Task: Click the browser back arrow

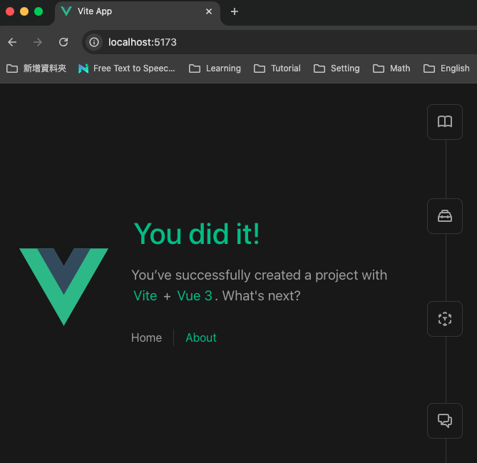Action: tap(12, 42)
